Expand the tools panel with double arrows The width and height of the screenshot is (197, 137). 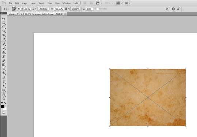click(1, 13)
